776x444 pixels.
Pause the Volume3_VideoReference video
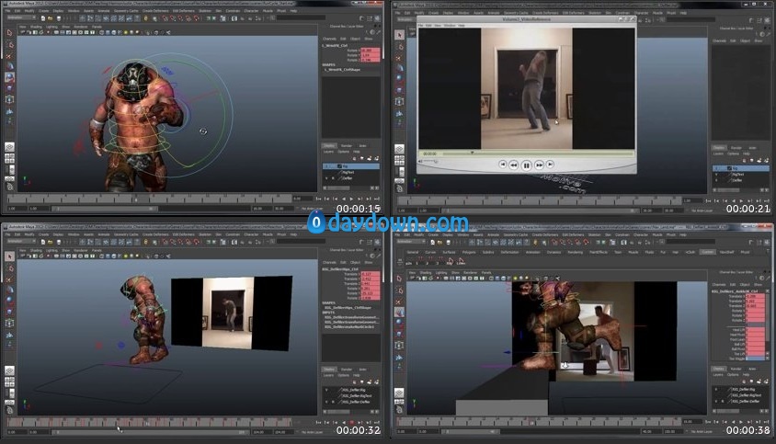coord(527,165)
